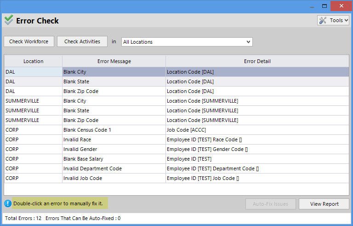Sort by the Location column header
Screen dimensions: 353x226
33,61
